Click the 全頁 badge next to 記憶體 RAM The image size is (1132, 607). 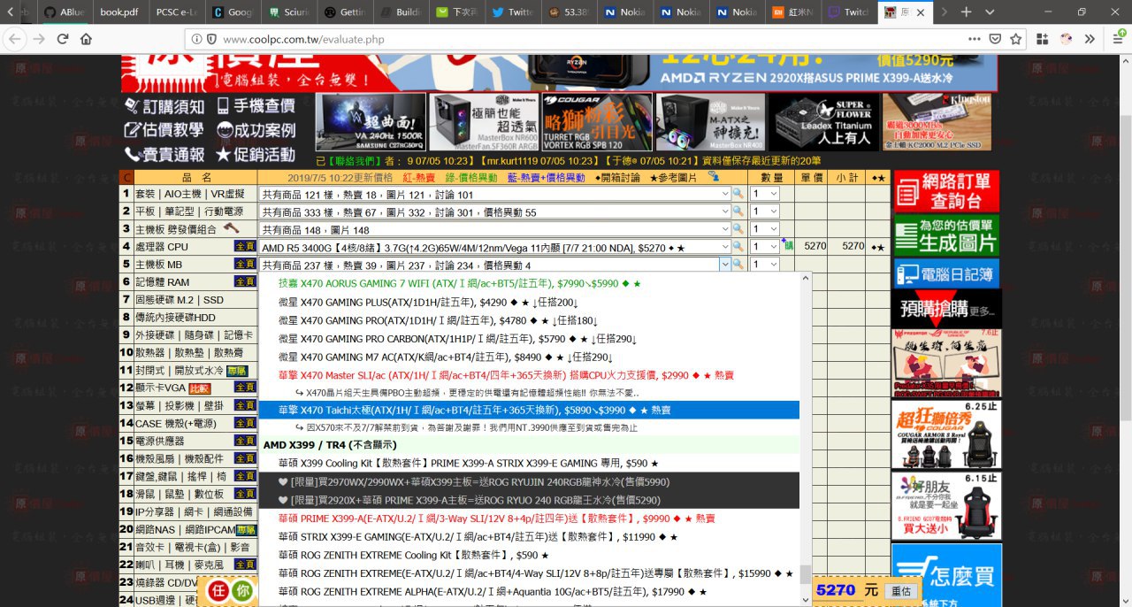(x=245, y=281)
